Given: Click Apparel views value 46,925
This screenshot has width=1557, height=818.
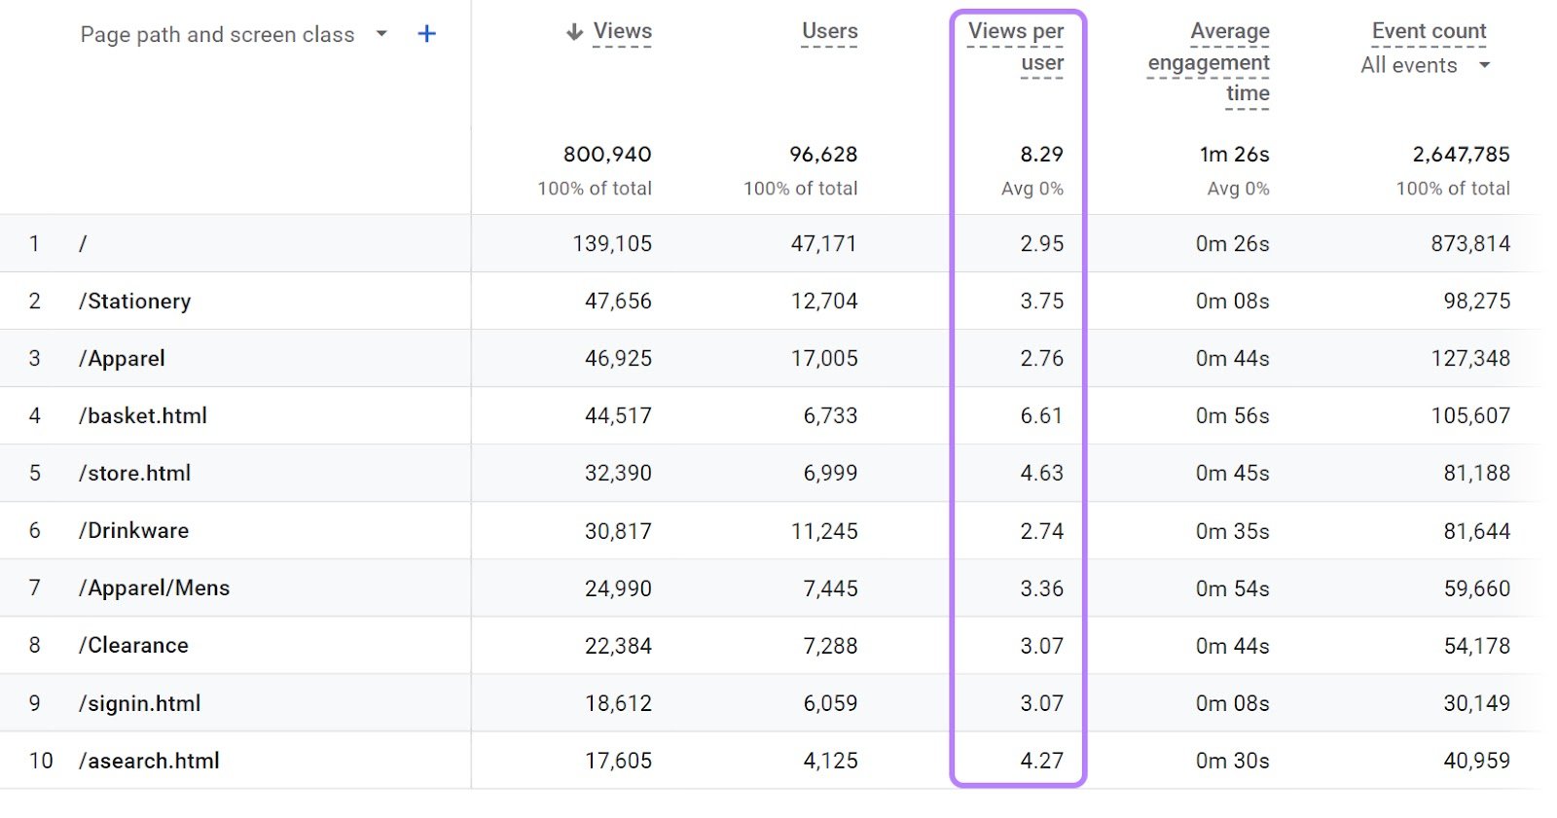Looking at the screenshot, I should [x=618, y=359].
